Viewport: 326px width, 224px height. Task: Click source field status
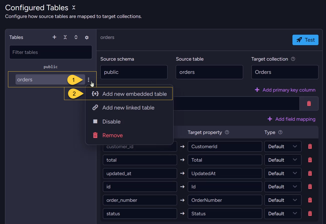pos(140,214)
